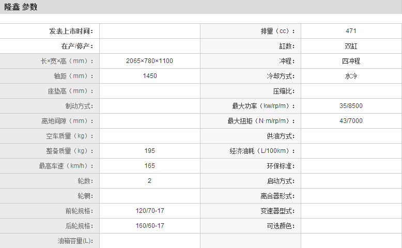Click the 冷却方式 value 水冷
Viewport: 402px width, 248px height.
click(x=351, y=76)
